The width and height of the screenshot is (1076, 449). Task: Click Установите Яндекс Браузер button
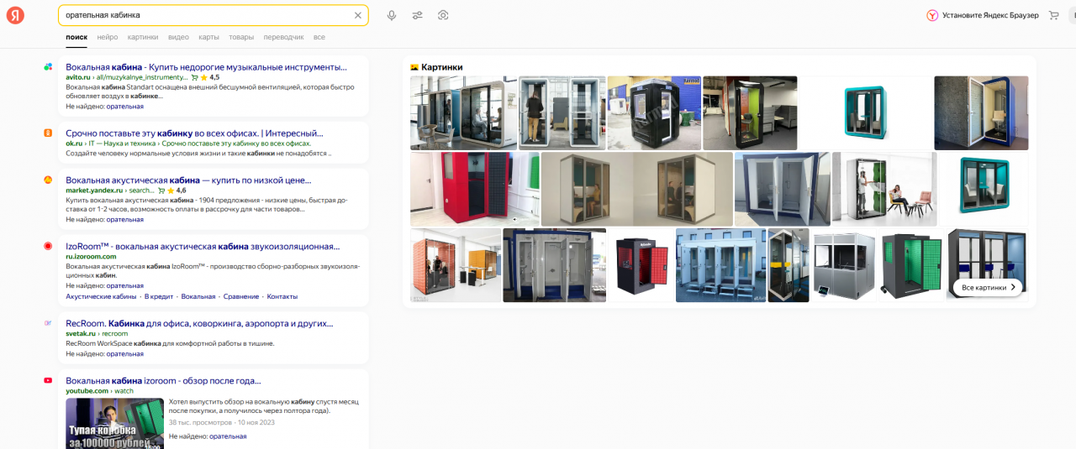(x=989, y=15)
